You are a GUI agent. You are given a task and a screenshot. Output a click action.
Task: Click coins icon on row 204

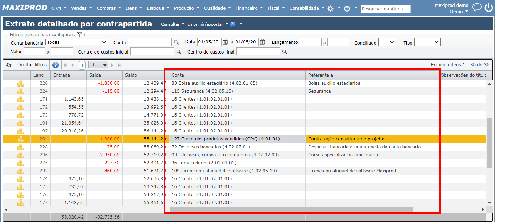tap(21, 139)
